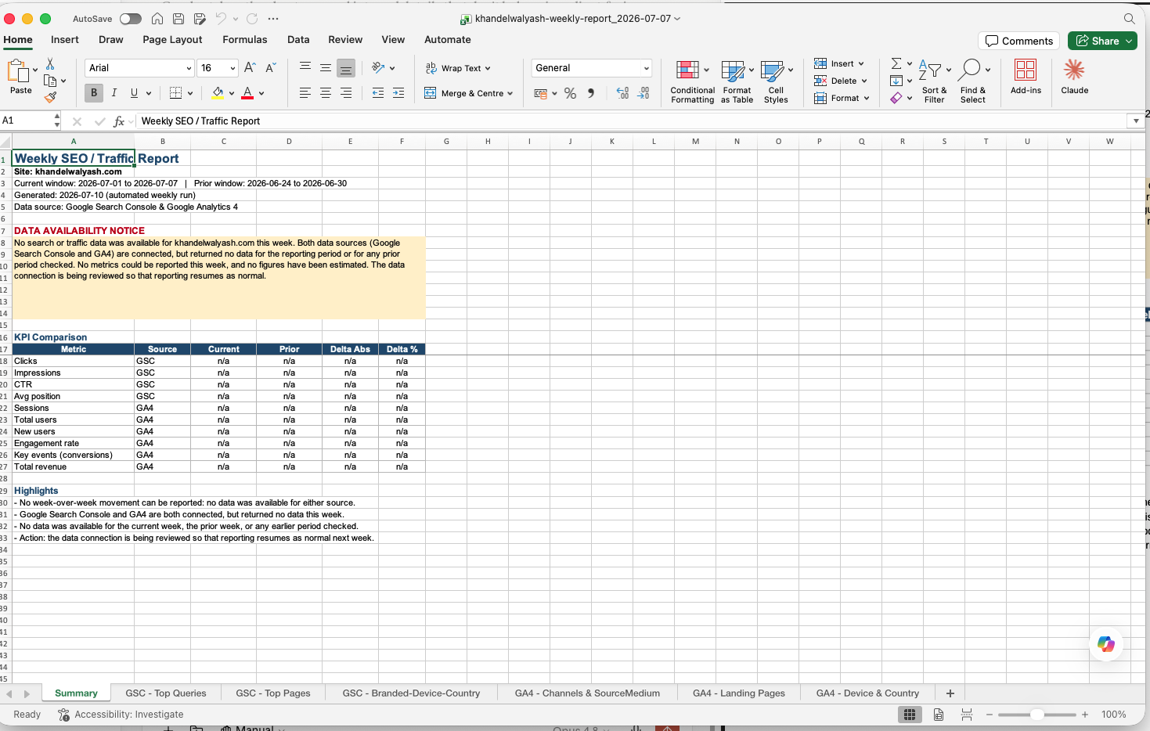This screenshot has width=1150, height=731.
Task: Align text left
Action: point(305,93)
